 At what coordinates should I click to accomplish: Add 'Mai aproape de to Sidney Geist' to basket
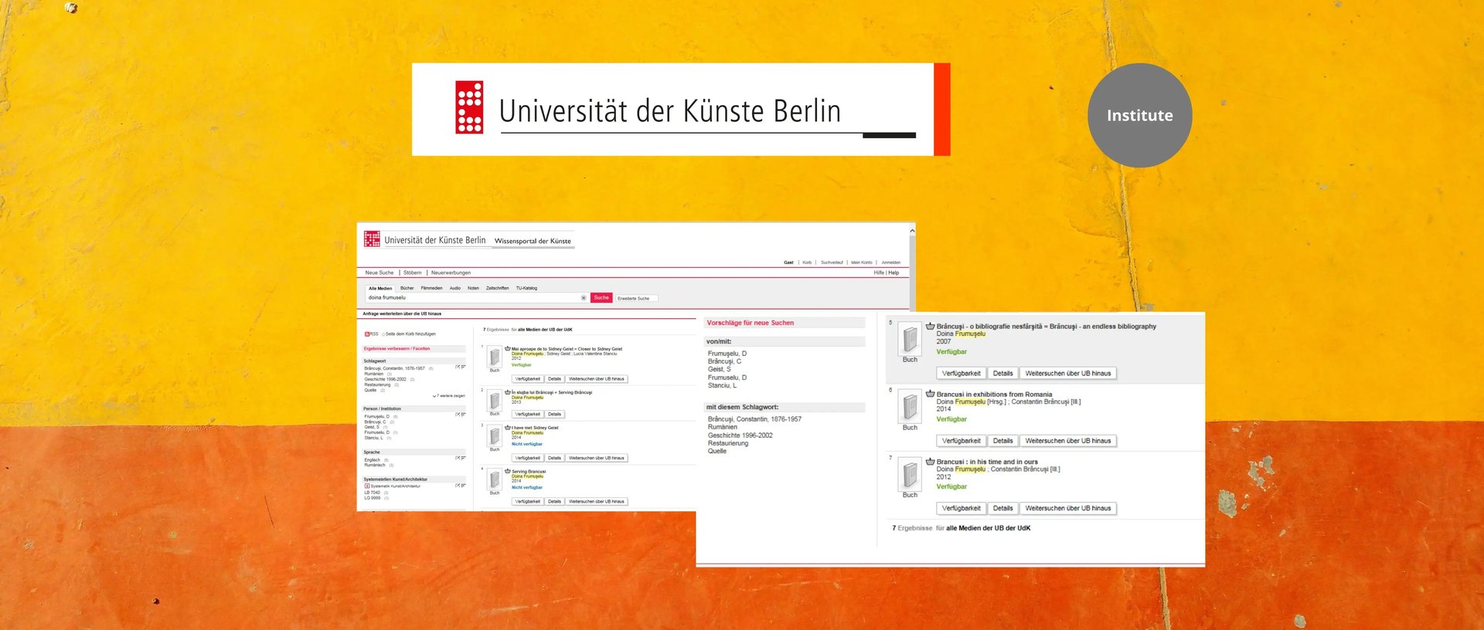[x=508, y=349]
